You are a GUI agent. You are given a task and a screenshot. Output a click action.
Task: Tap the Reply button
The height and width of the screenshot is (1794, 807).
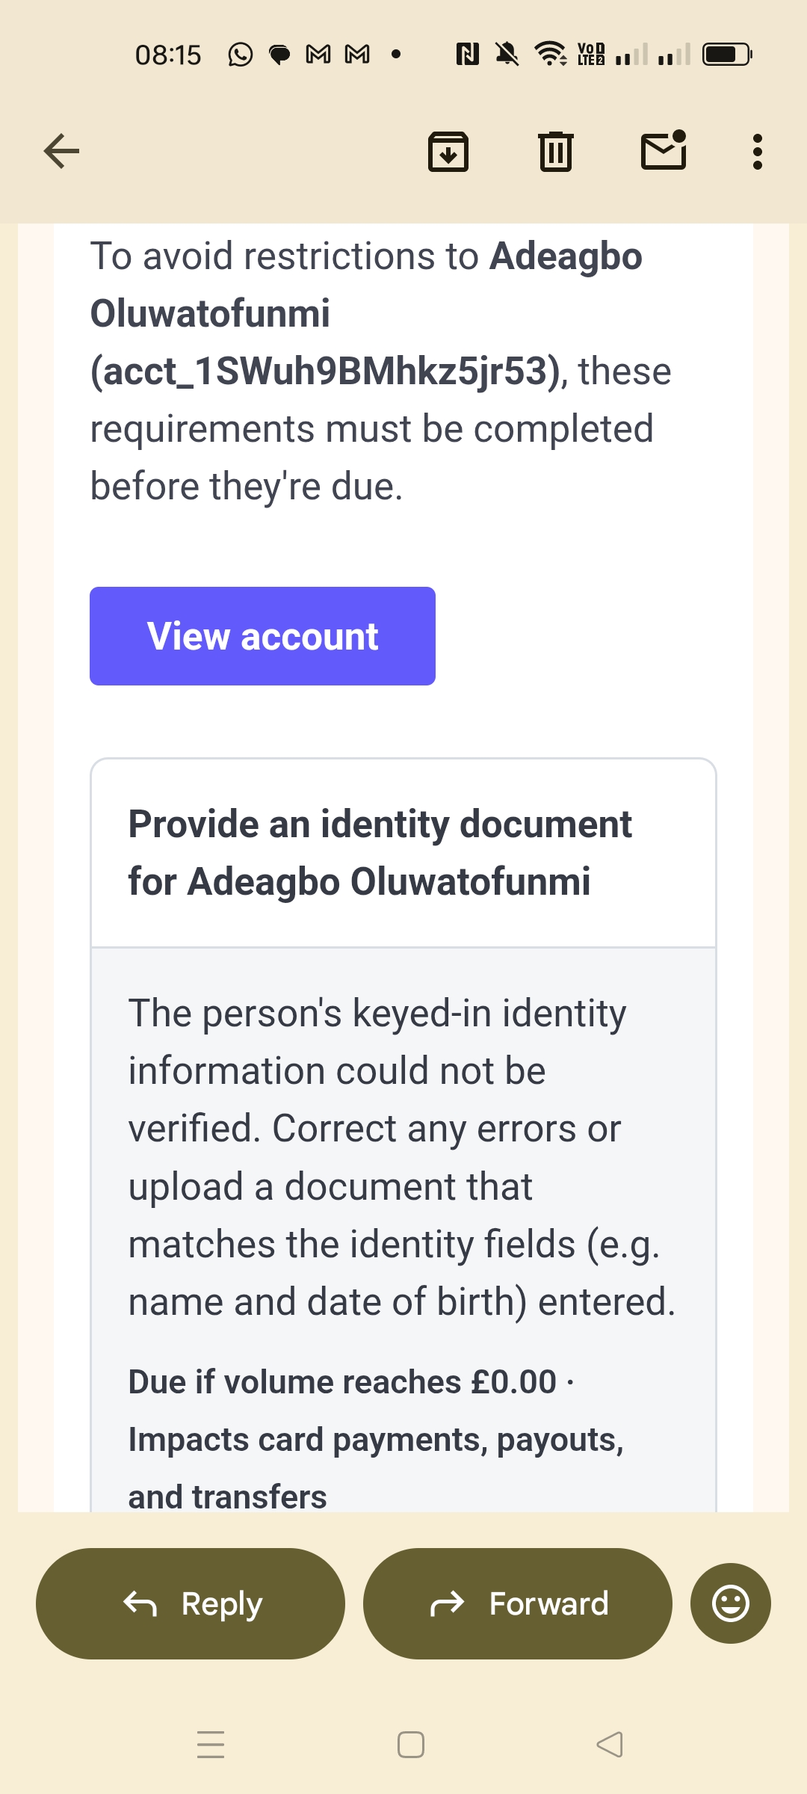click(x=191, y=1603)
